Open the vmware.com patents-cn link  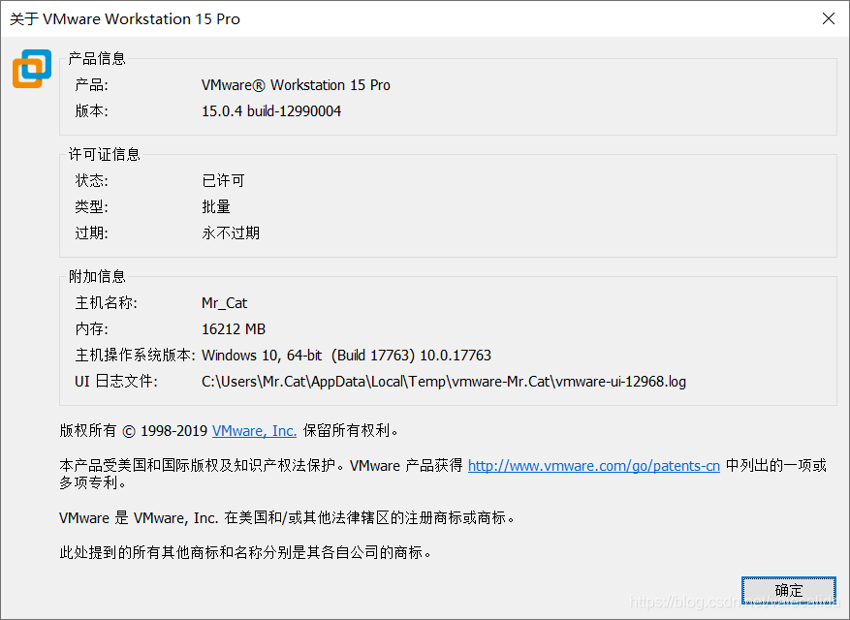[x=593, y=466]
